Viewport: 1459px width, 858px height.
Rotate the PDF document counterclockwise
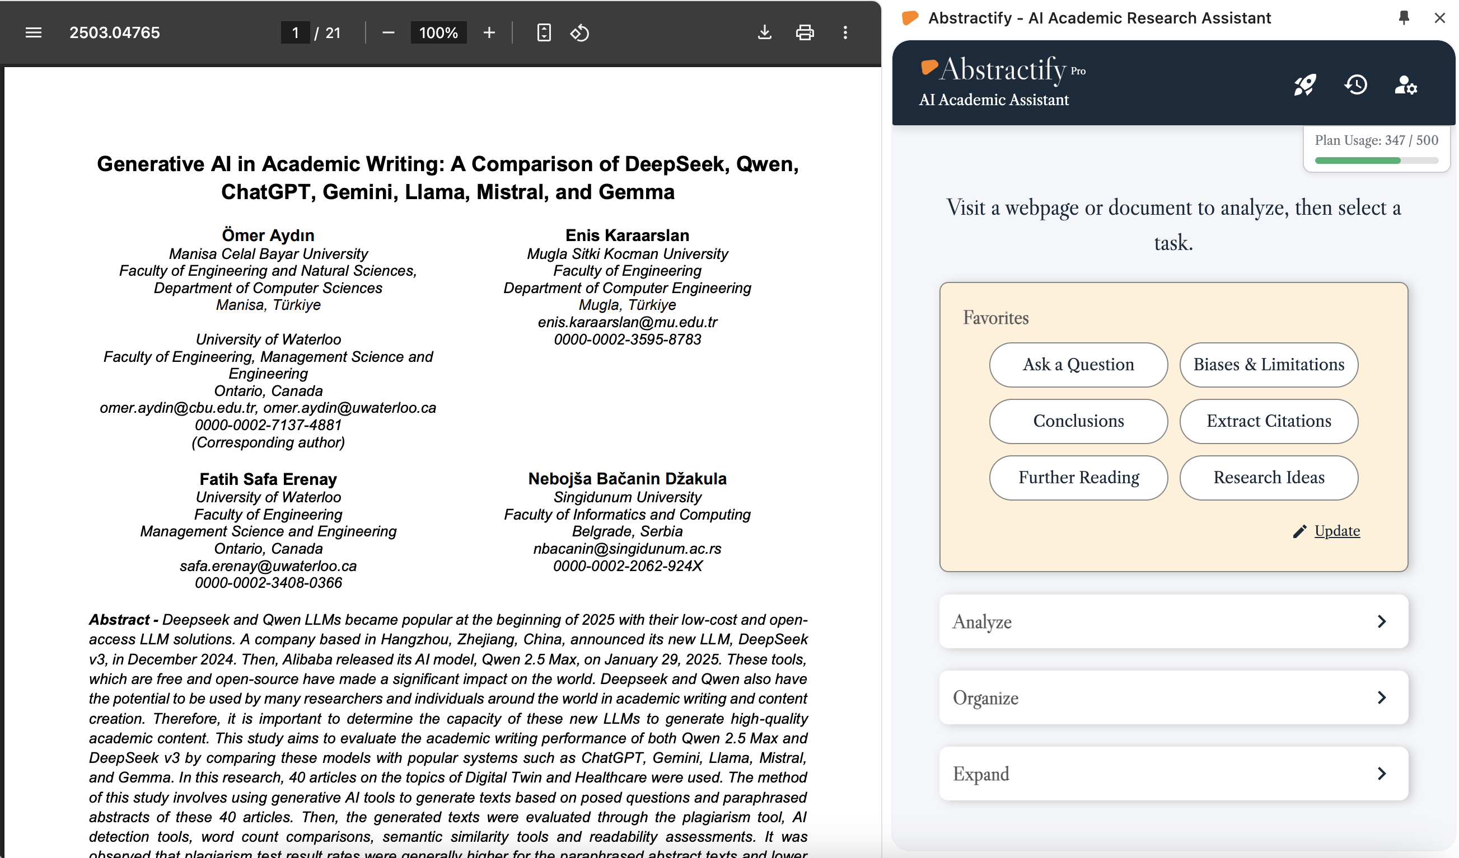click(x=579, y=33)
